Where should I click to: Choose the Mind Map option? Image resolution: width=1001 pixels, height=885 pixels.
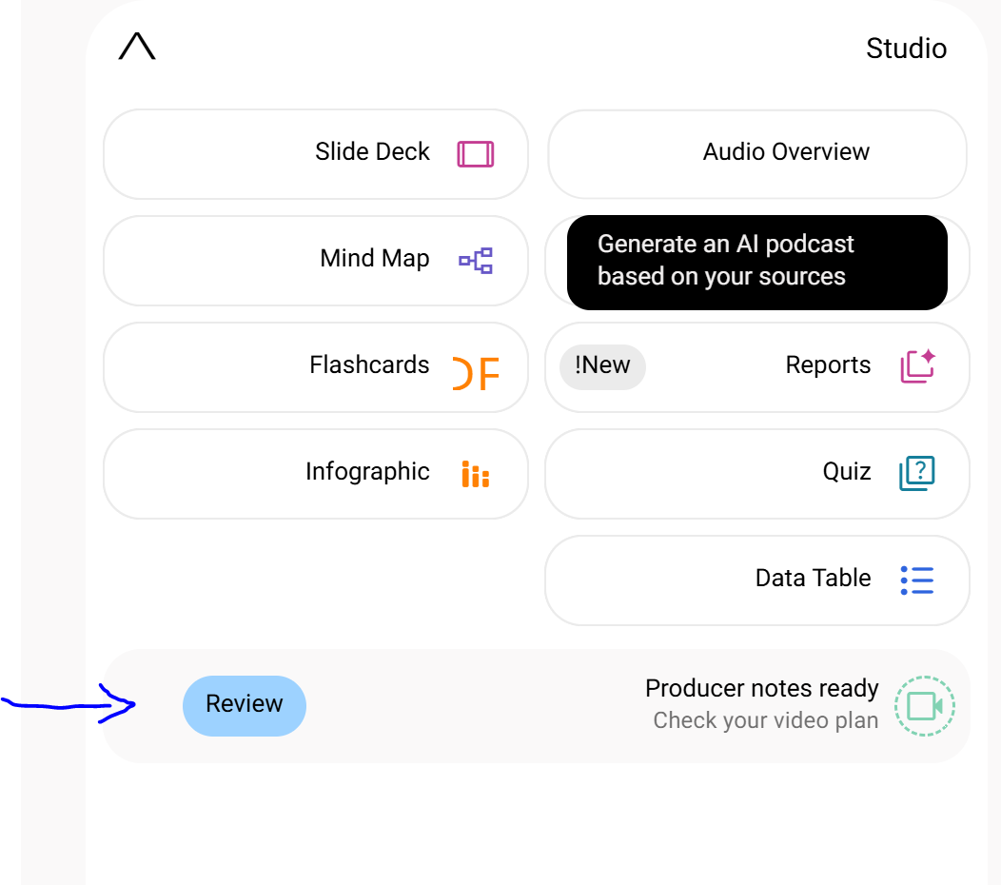316,261
